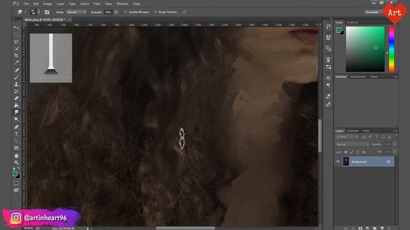
Task: Open the Window menu
Action: [122, 4]
